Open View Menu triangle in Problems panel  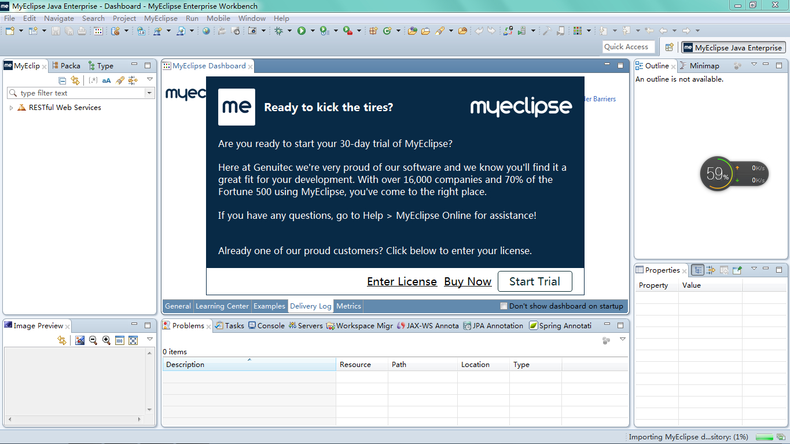623,339
